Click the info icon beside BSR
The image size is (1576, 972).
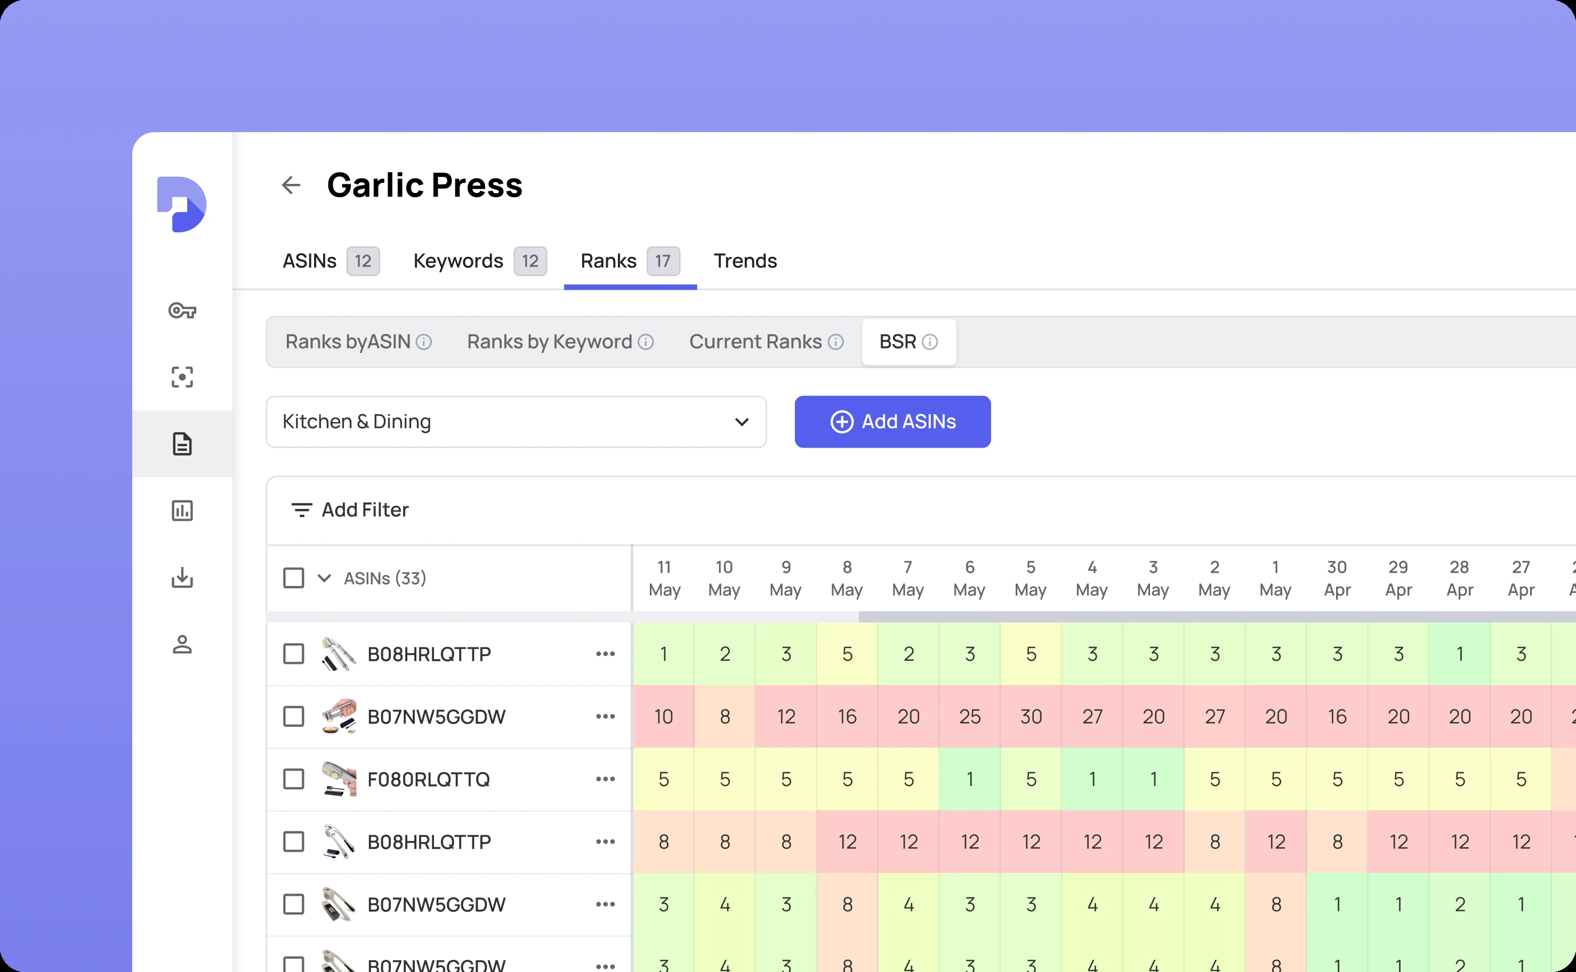[930, 342]
